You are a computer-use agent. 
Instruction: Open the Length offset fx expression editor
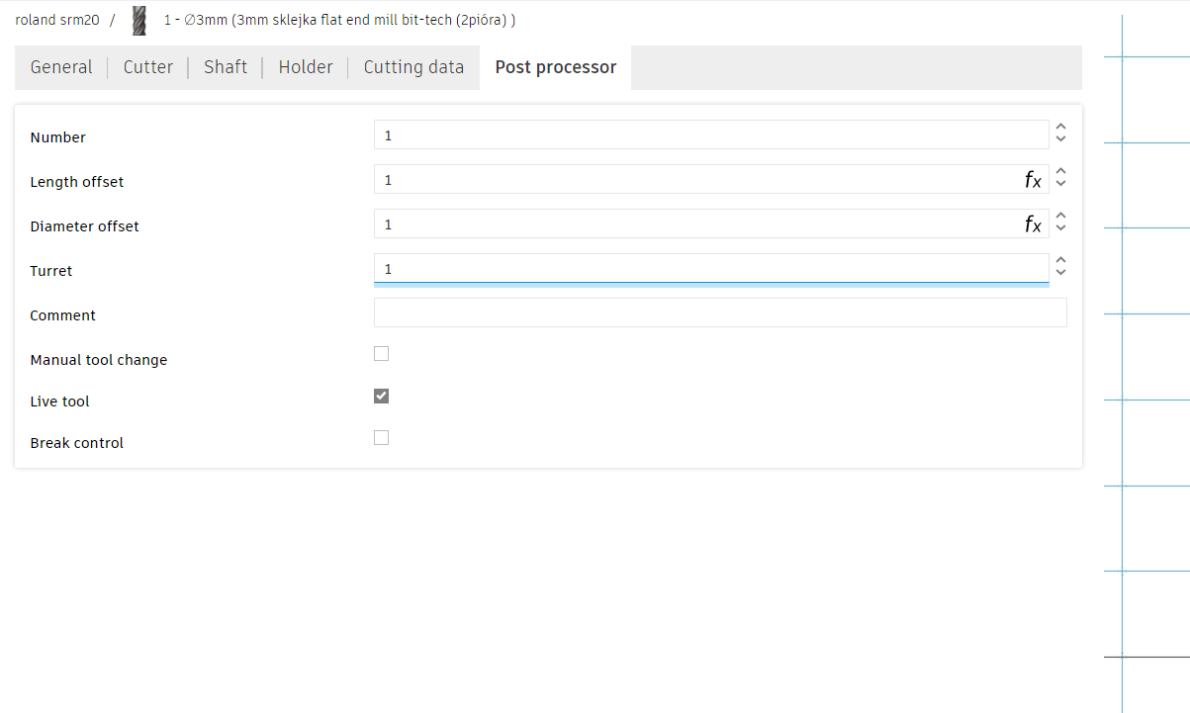(1033, 180)
